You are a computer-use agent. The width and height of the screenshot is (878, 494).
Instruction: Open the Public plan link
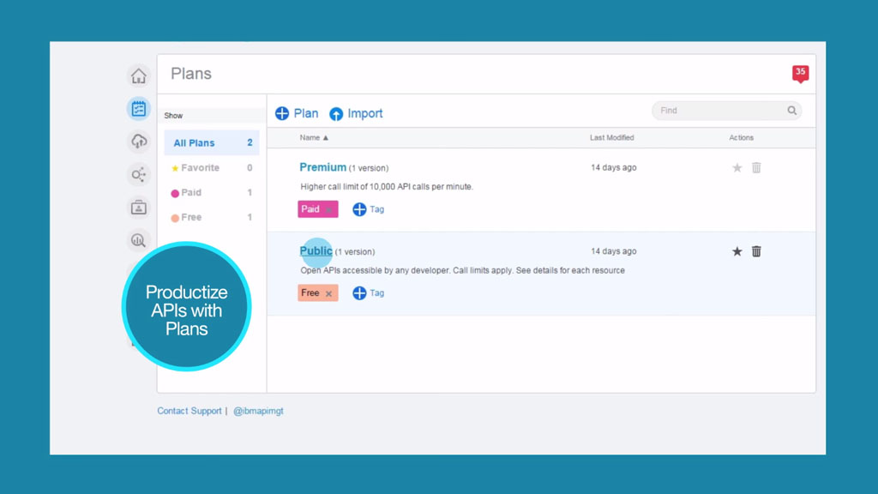[x=316, y=251]
